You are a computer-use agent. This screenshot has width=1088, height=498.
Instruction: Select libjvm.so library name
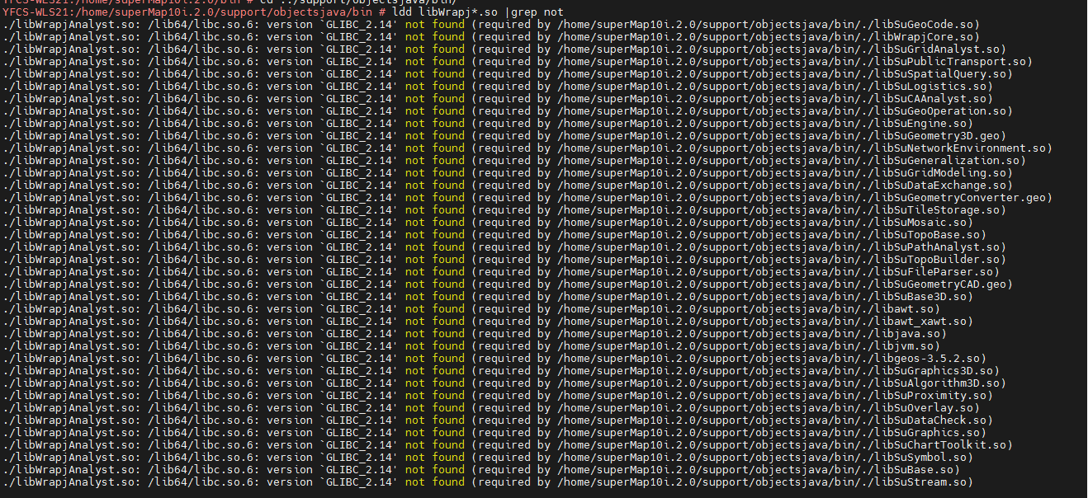[904, 346]
